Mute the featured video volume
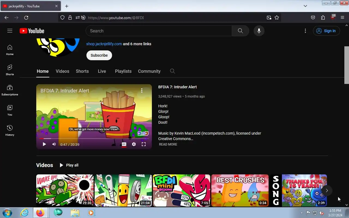349x218 pixels. pyautogui.click(x=54, y=144)
